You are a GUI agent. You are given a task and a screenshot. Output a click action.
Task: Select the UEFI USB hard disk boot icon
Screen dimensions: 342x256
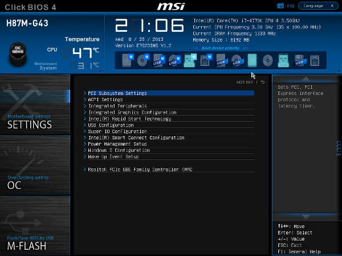click(159, 60)
